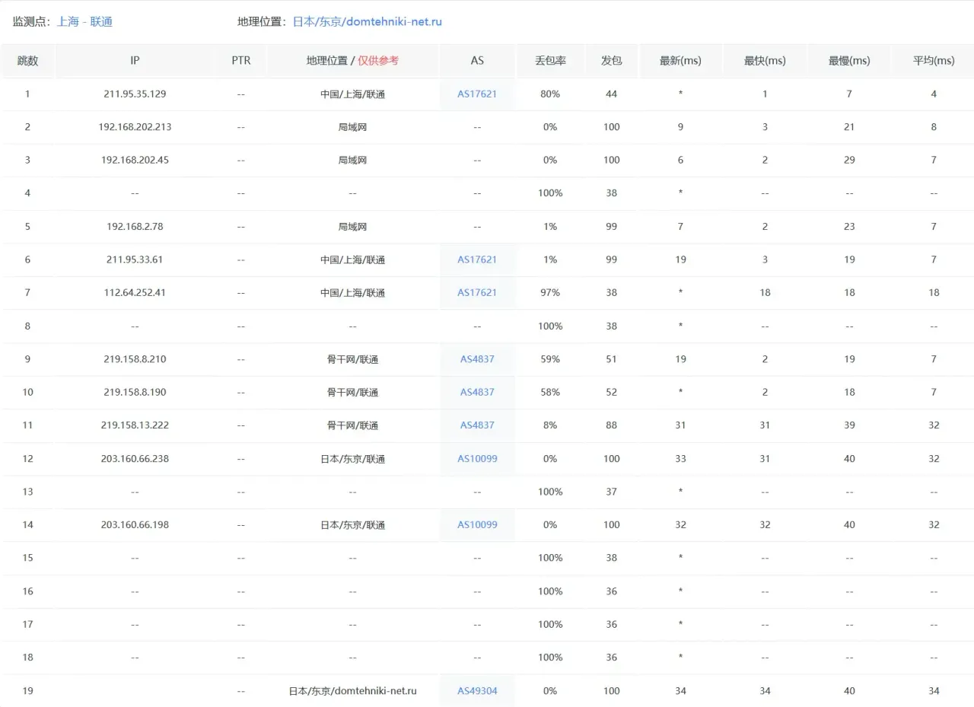
Task: Open the domtehniki-net.ru link beside 地理位置 label
Action: [x=368, y=22]
